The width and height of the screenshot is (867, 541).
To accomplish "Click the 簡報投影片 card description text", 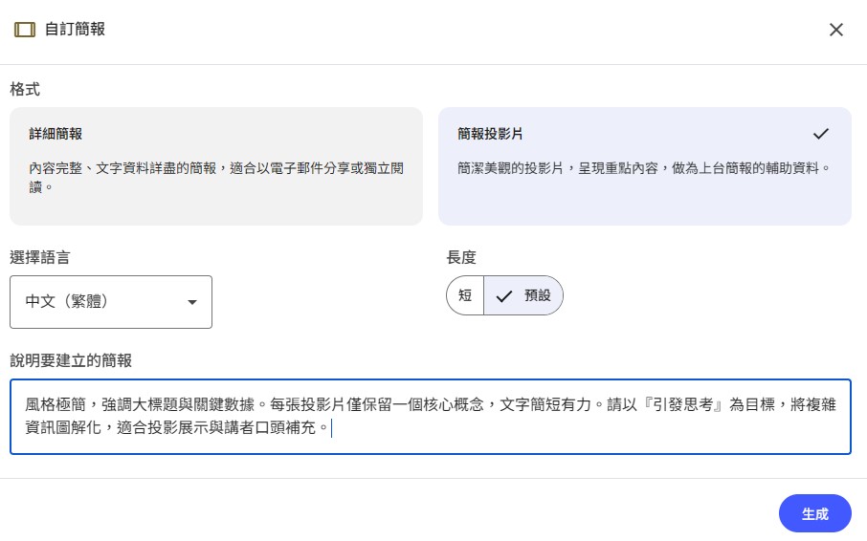I will pyautogui.click(x=643, y=168).
